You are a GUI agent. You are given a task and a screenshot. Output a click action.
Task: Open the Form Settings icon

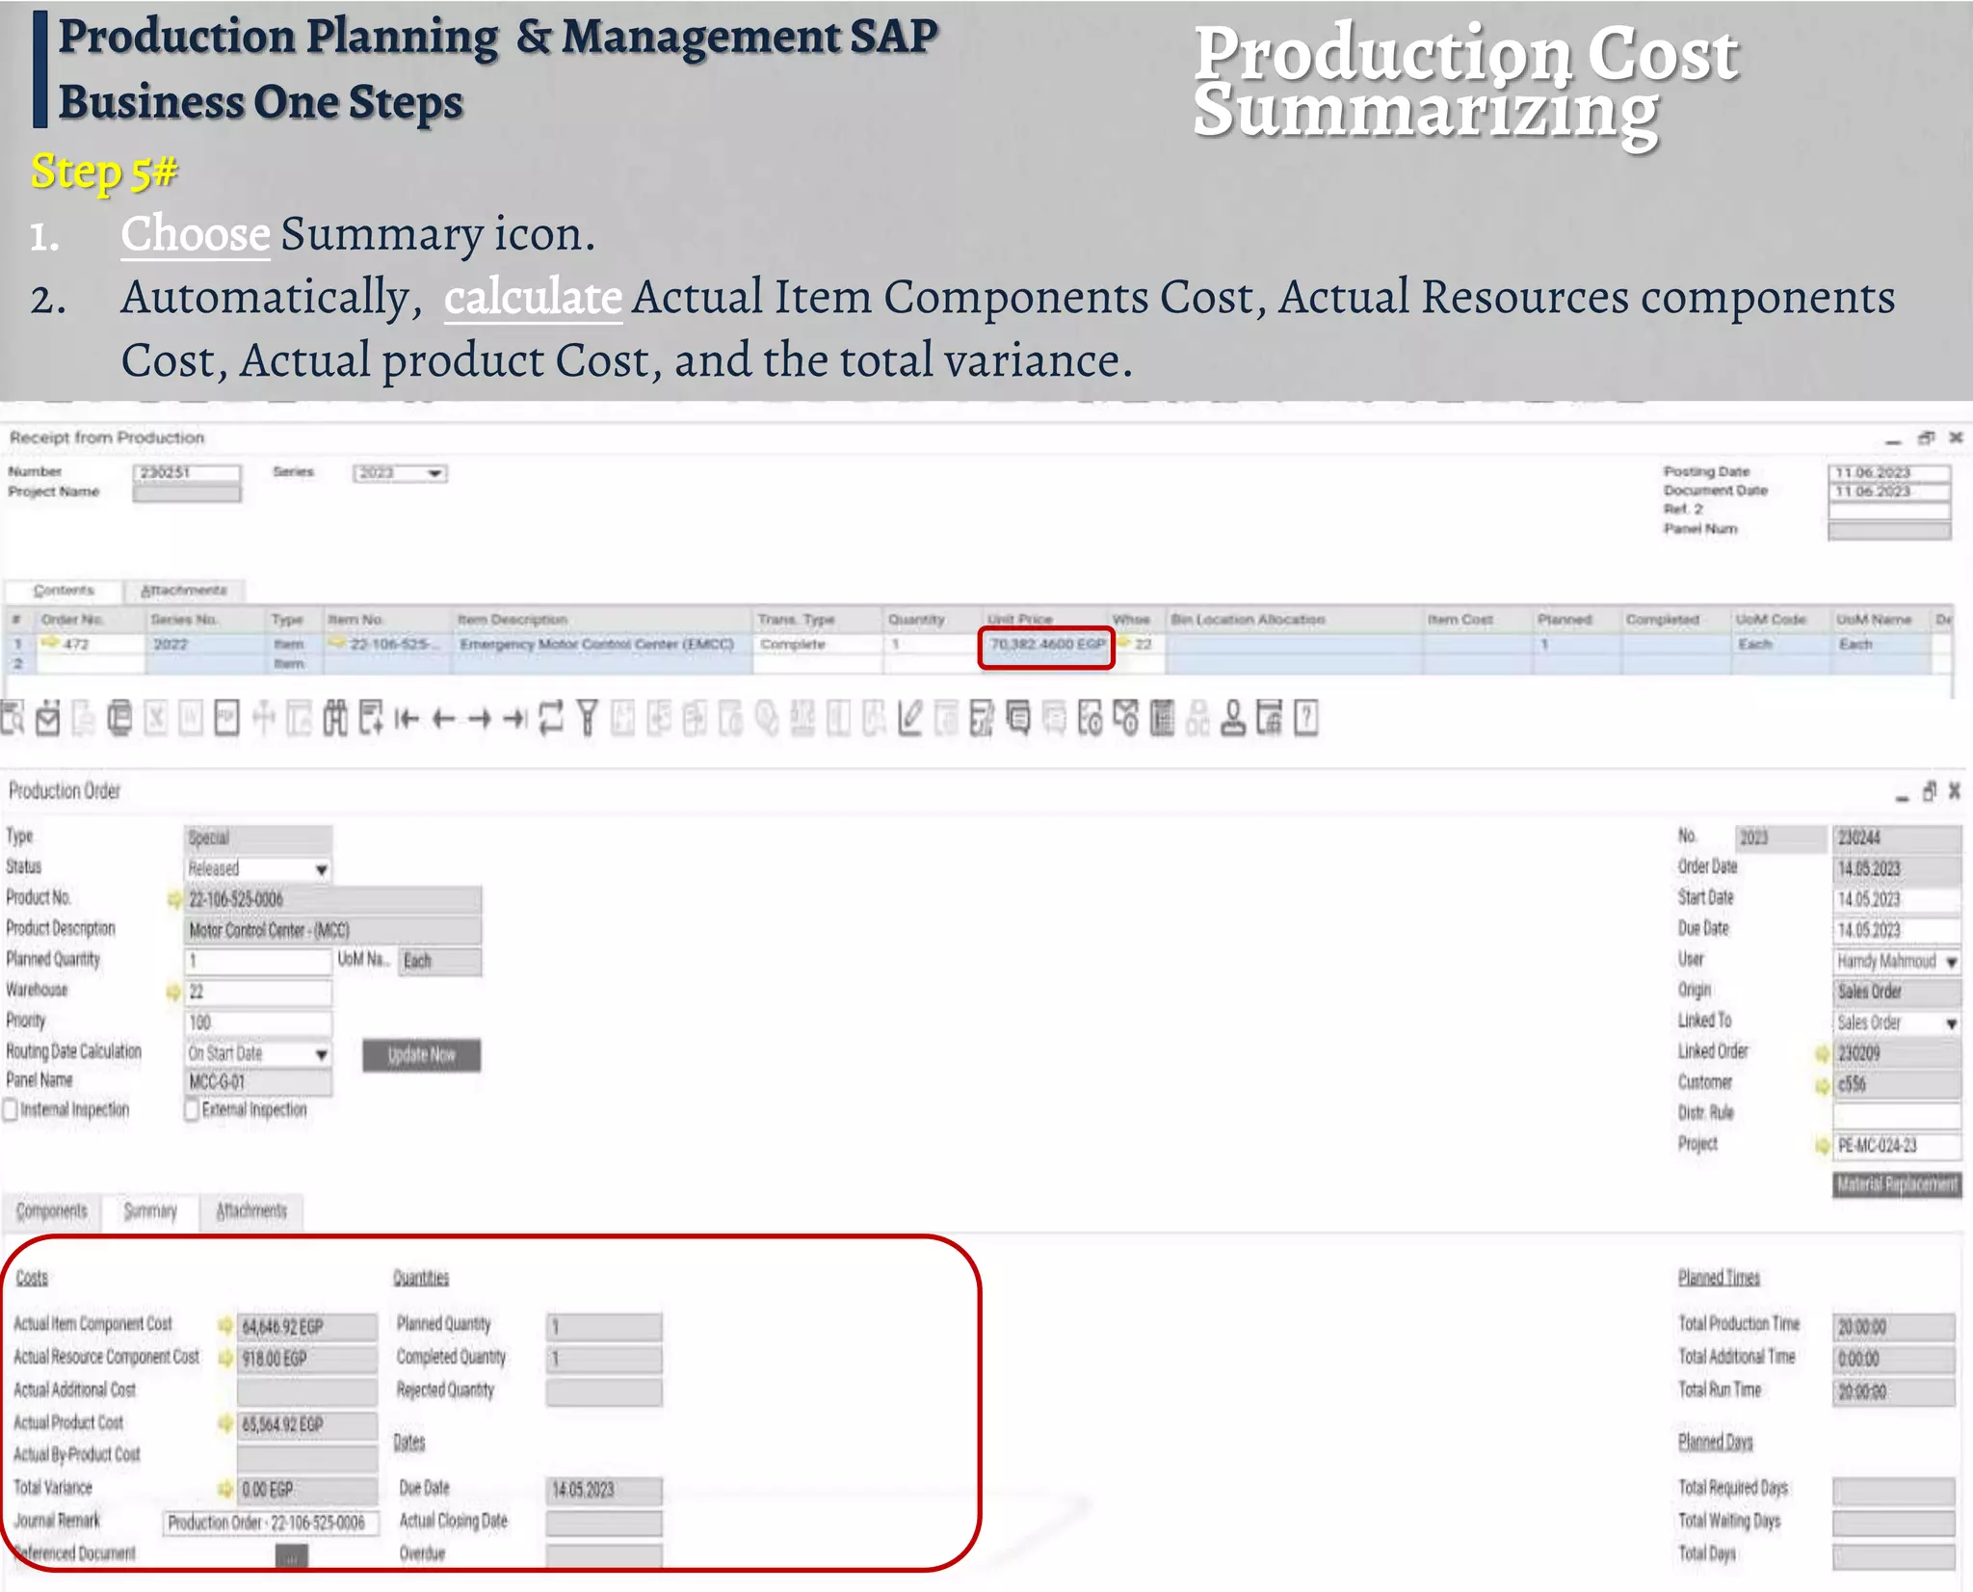tap(982, 719)
